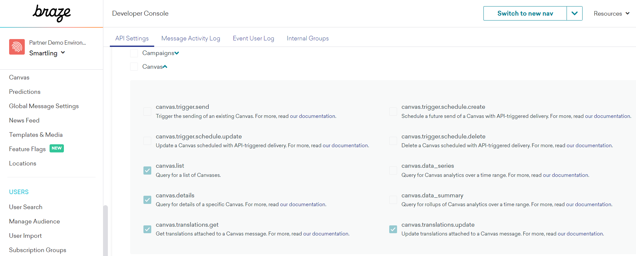
Task: Enable the canvas.trigger.schedule.update checkbox
Action: tap(147, 141)
